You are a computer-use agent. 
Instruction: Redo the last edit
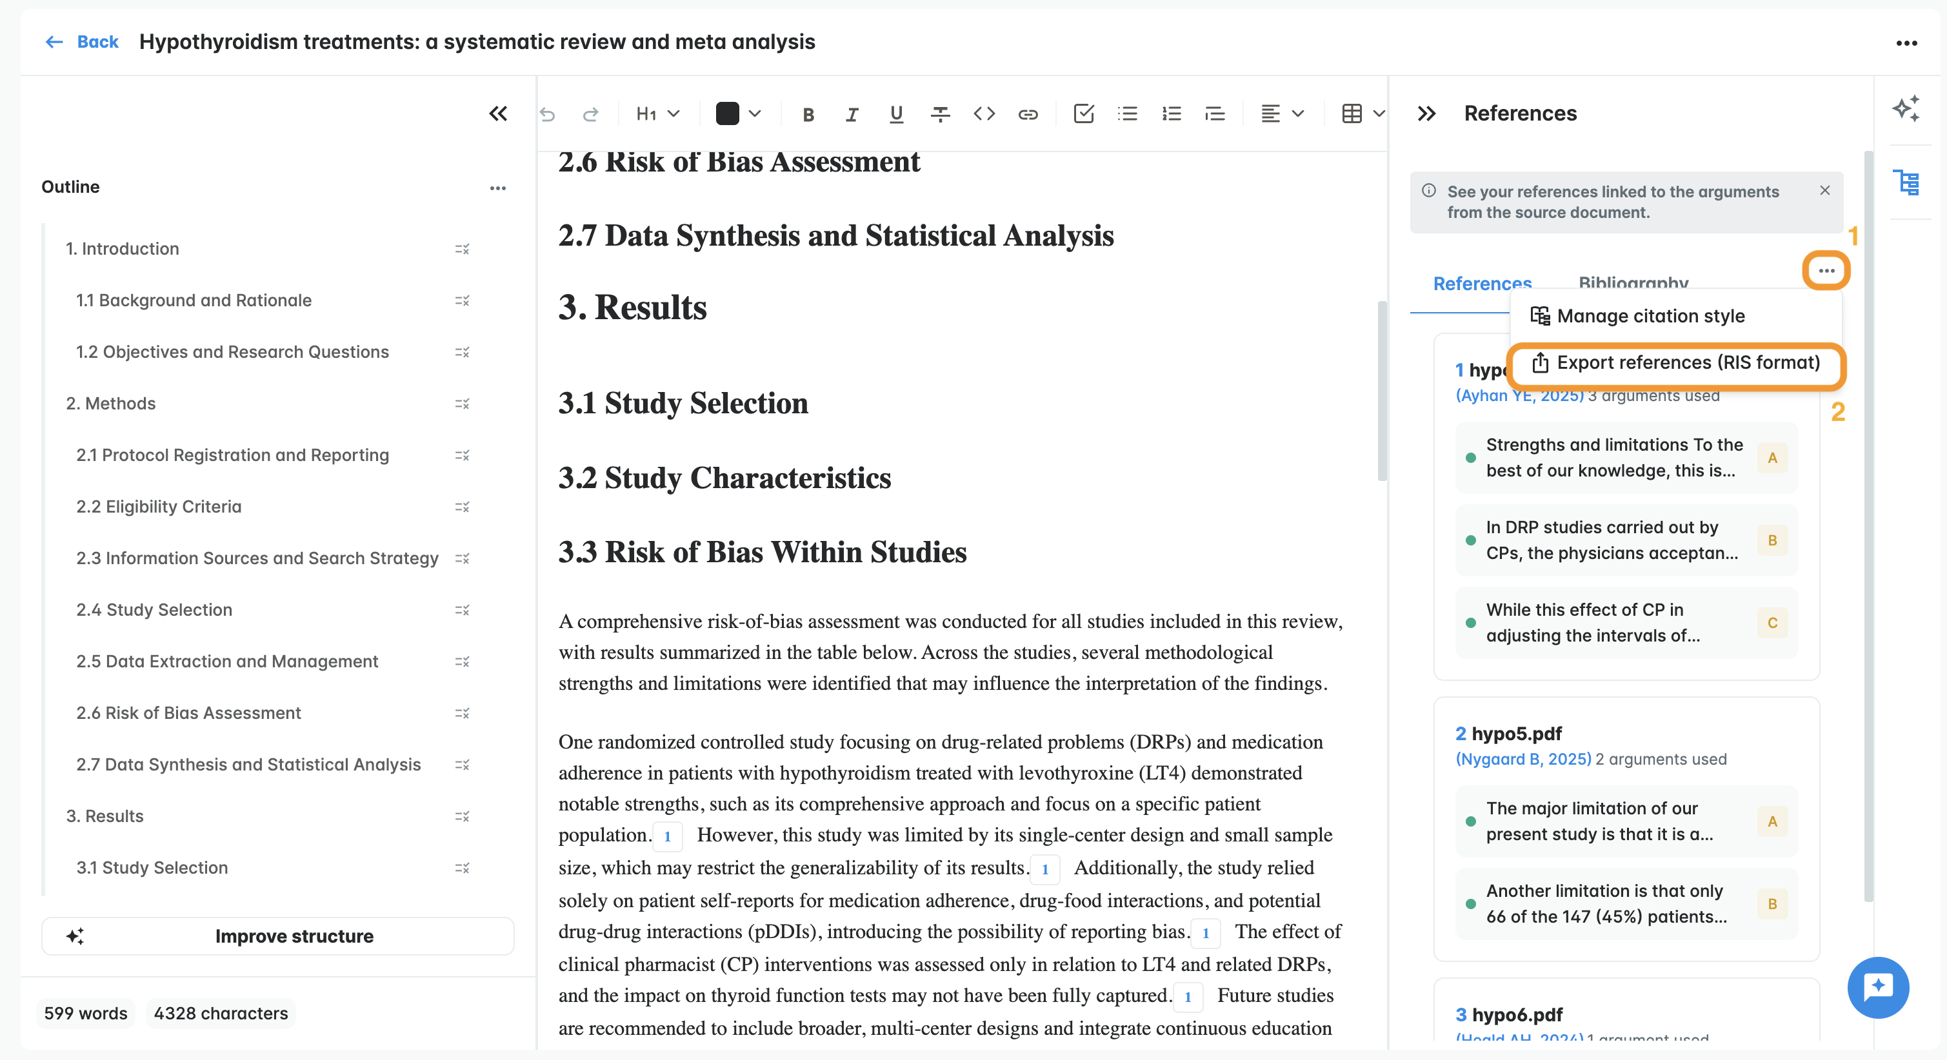[x=591, y=114]
